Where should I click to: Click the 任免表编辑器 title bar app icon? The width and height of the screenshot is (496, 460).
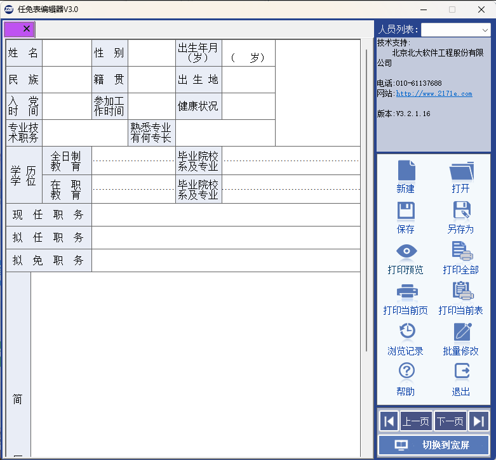(9, 10)
